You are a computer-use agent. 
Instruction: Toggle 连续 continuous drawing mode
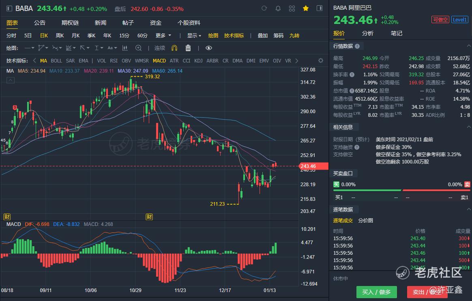tap(159, 48)
